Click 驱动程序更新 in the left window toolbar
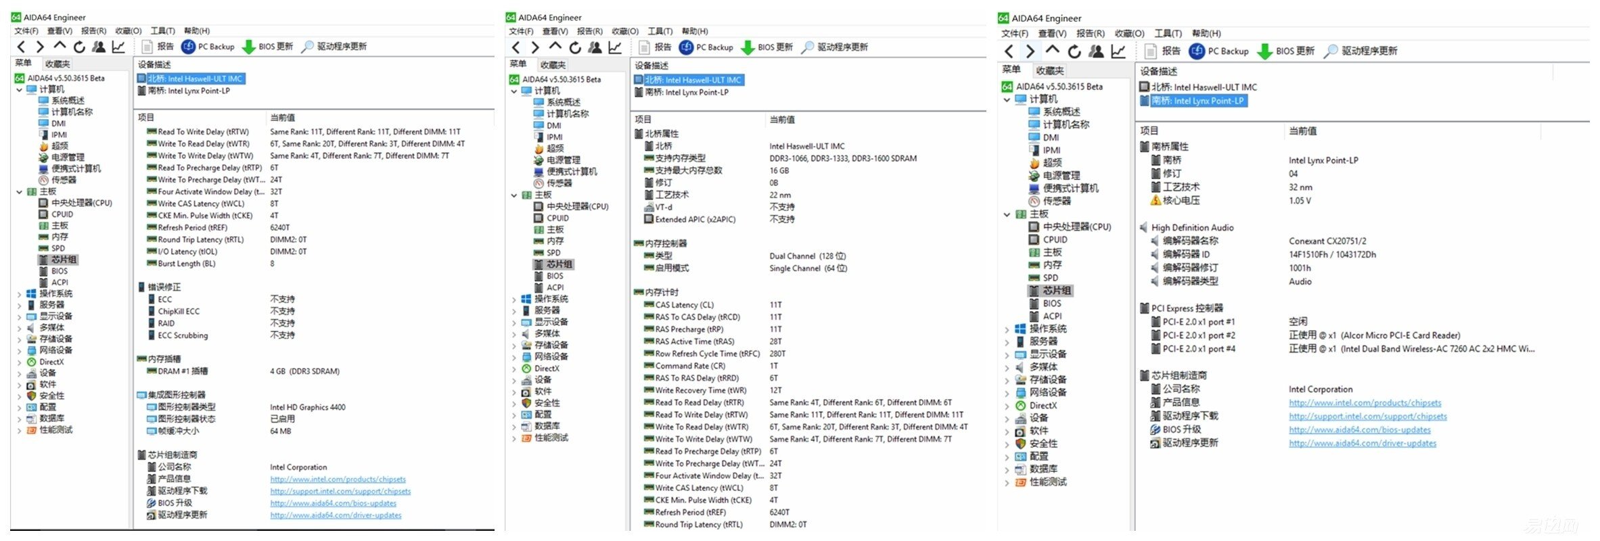Image resolution: width=1600 pixels, height=541 pixels. click(x=334, y=47)
